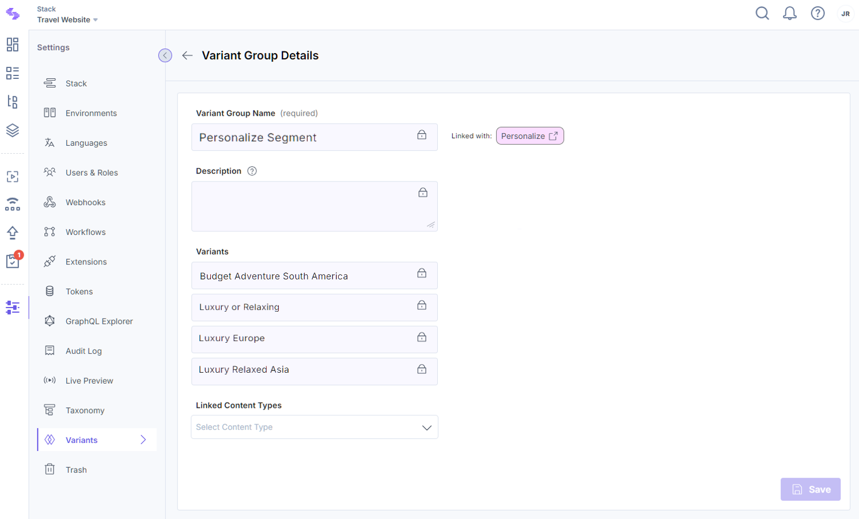This screenshot has height=519, width=859.
Task: Go back using the left arrow
Action: tap(187, 55)
